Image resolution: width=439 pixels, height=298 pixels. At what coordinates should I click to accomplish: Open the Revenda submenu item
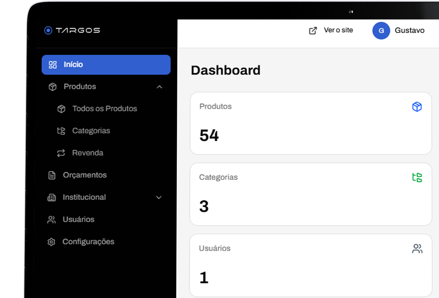[x=88, y=153]
